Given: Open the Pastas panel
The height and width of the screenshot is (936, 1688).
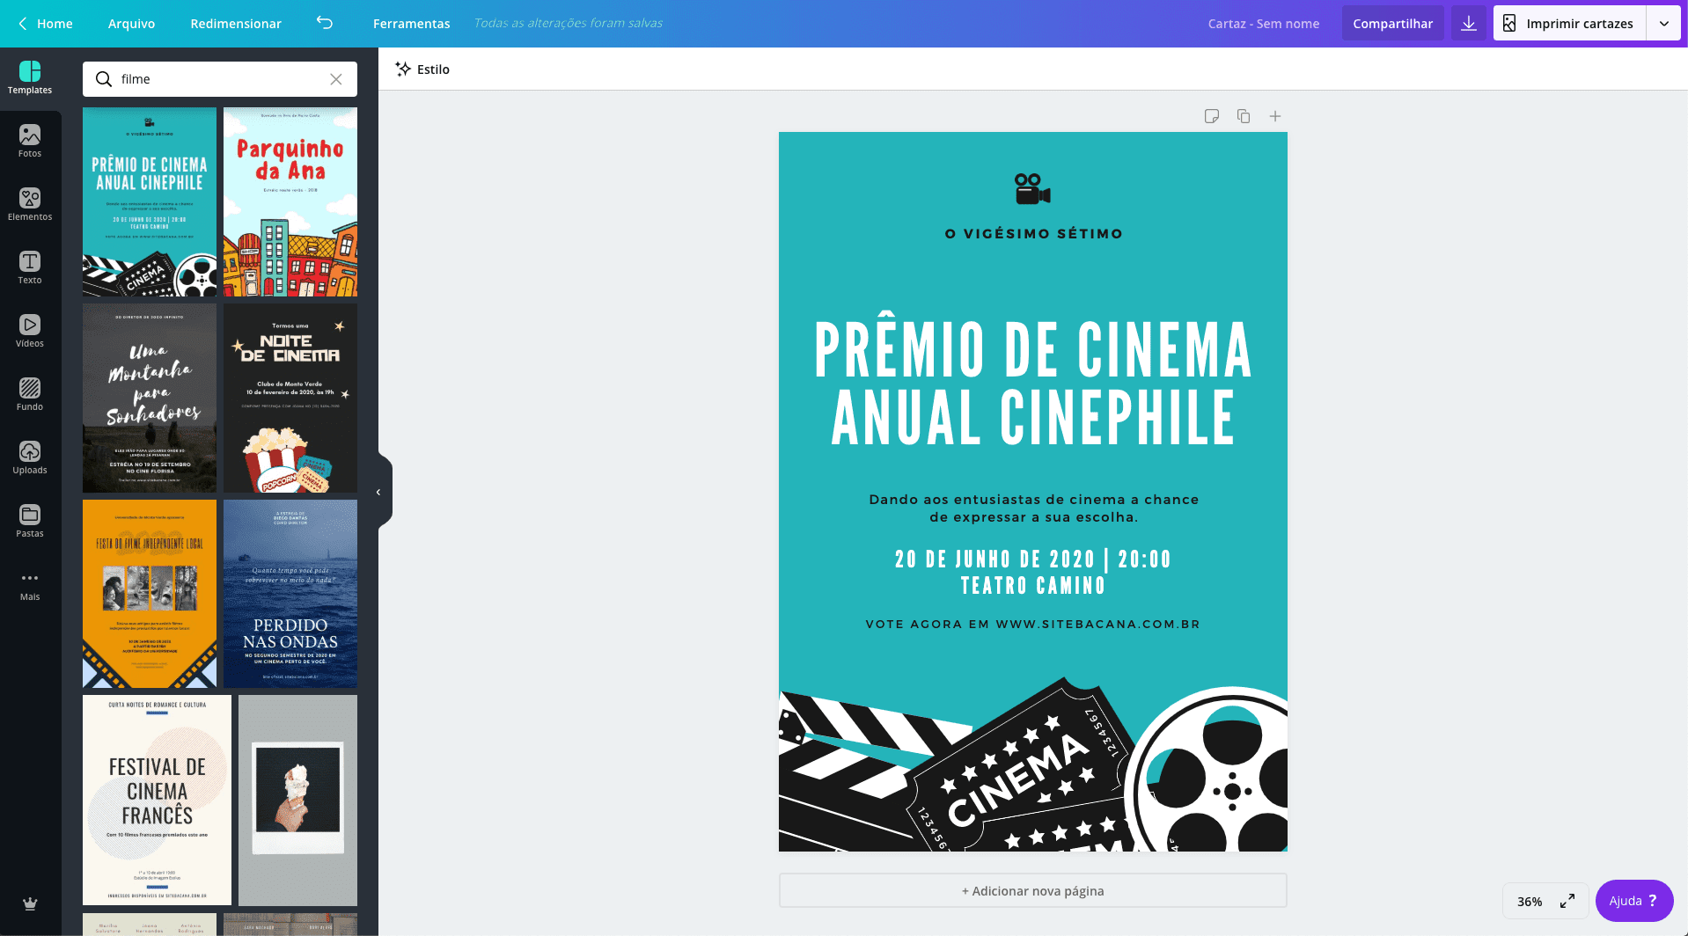Looking at the screenshot, I should point(30,521).
